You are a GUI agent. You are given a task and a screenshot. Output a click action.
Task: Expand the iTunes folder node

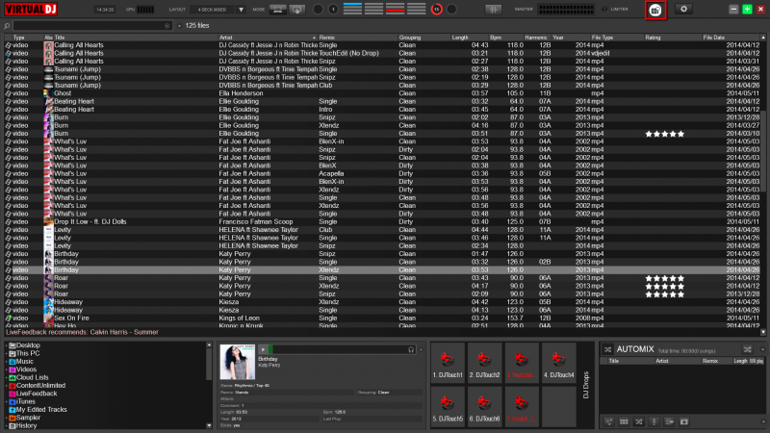(7, 401)
